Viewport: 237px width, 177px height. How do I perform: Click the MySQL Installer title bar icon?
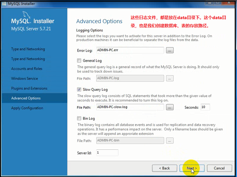[x=4, y=4]
